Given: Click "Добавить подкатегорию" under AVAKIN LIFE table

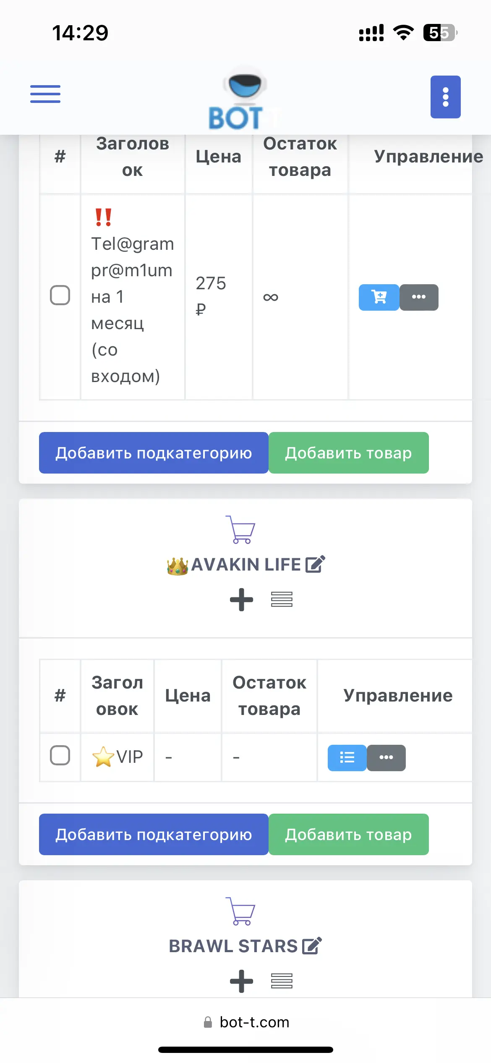Looking at the screenshot, I should pyautogui.click(x=154, y=834).
